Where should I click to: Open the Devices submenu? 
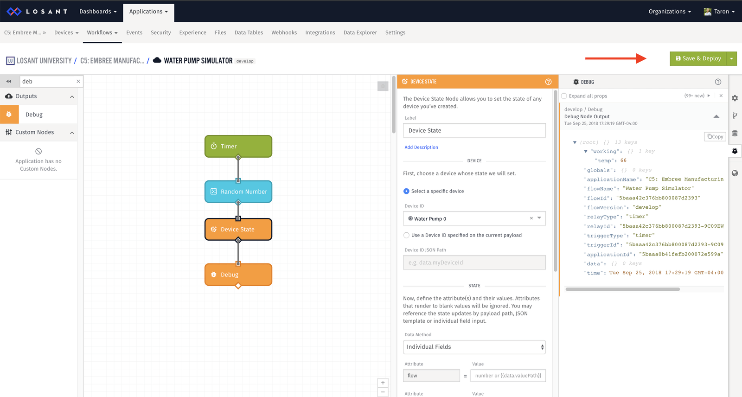point(66,32)
